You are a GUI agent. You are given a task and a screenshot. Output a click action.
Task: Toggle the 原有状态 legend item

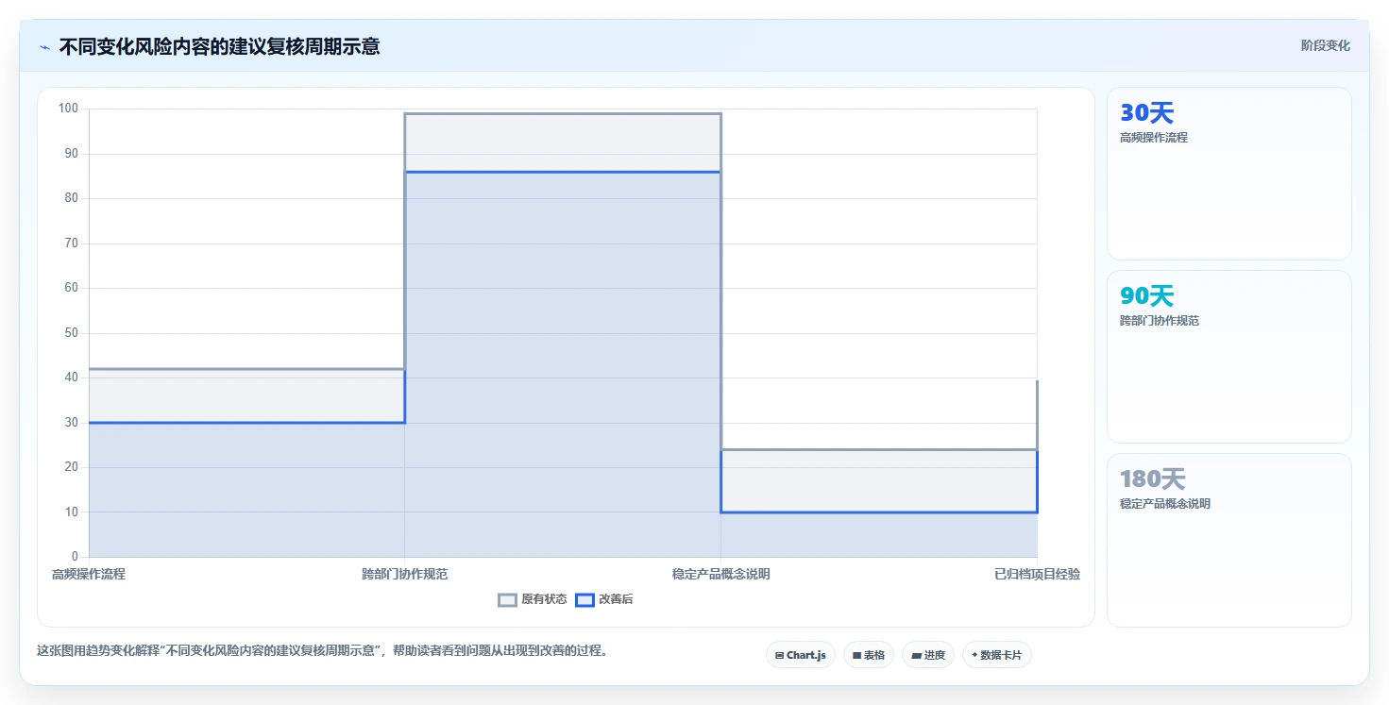pos(533,599)
